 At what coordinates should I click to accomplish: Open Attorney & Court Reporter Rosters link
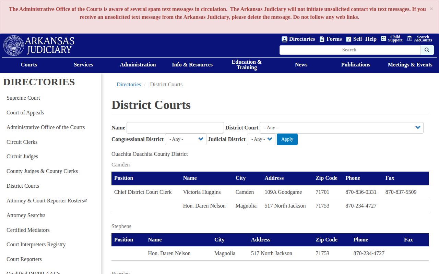[x=47, y=201]
